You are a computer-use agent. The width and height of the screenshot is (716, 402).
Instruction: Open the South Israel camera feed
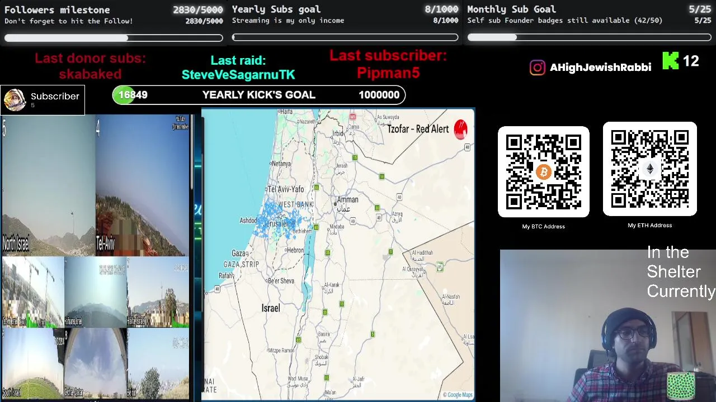32,363
